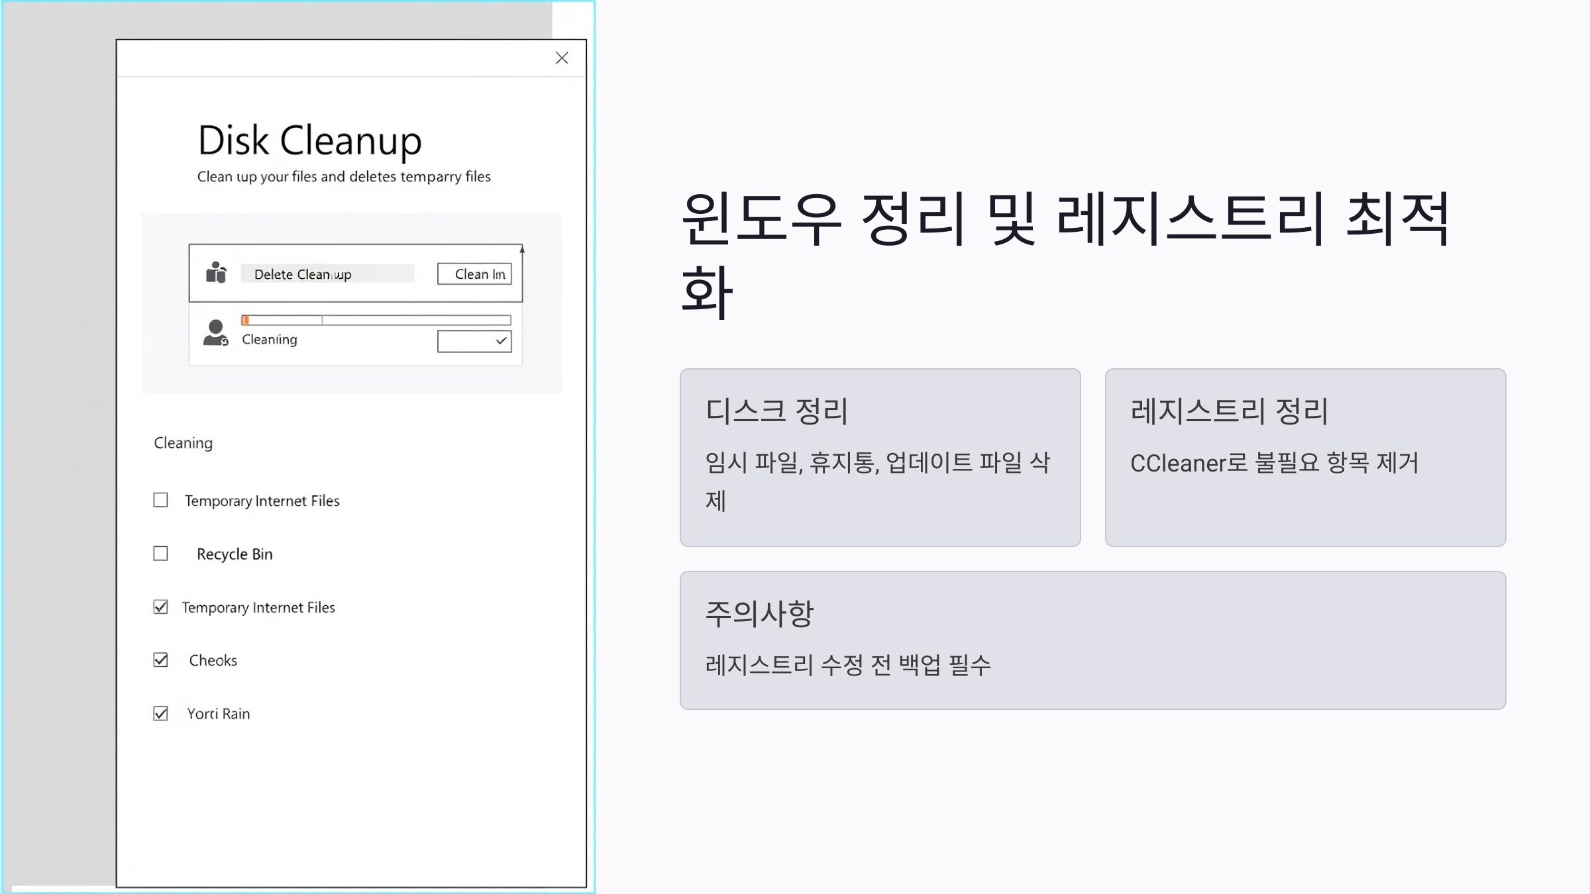Disable the Yorti Rain checkbox
Image resolution: width=1590 pixels, height=894 pixels.
pyautogui.click(x=160, y=714)
